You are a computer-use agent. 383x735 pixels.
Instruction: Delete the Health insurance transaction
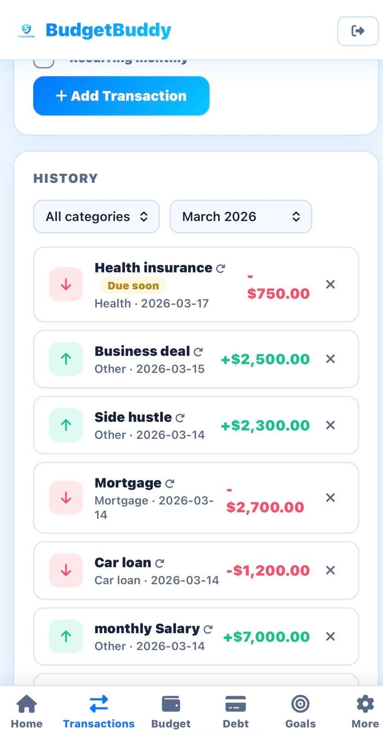330,284
